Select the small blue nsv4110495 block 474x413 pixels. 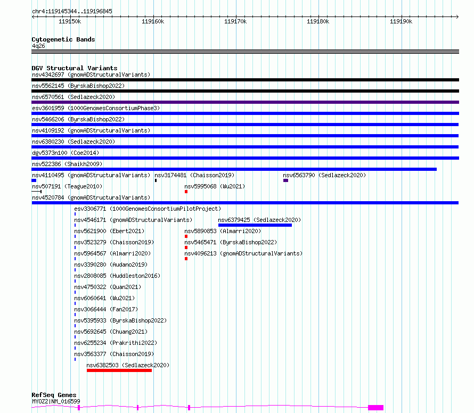pyautogui.click(x=34, y=180)
